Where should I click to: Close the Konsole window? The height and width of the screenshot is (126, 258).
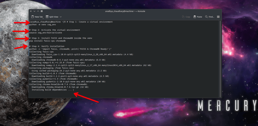click(x=31, y=11)
